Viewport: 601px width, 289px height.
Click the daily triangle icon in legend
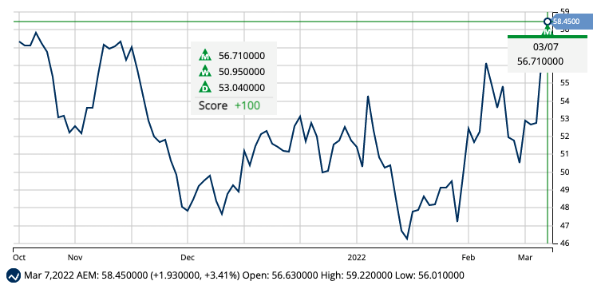[x=205, y=87]
